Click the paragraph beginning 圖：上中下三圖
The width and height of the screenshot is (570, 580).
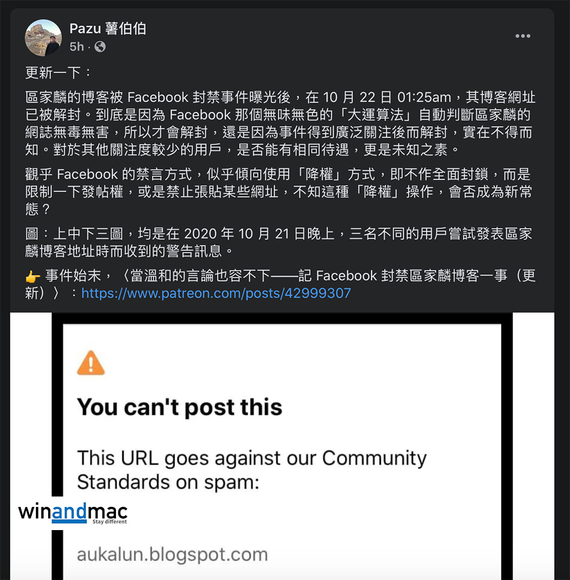278,242
